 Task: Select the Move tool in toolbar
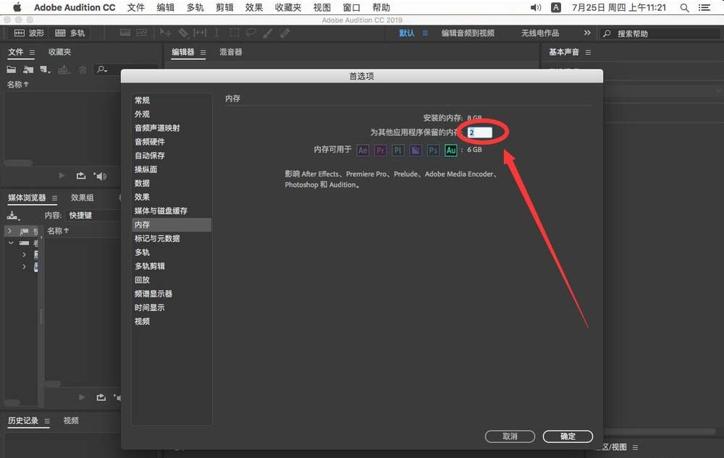[x=165, y=33]
